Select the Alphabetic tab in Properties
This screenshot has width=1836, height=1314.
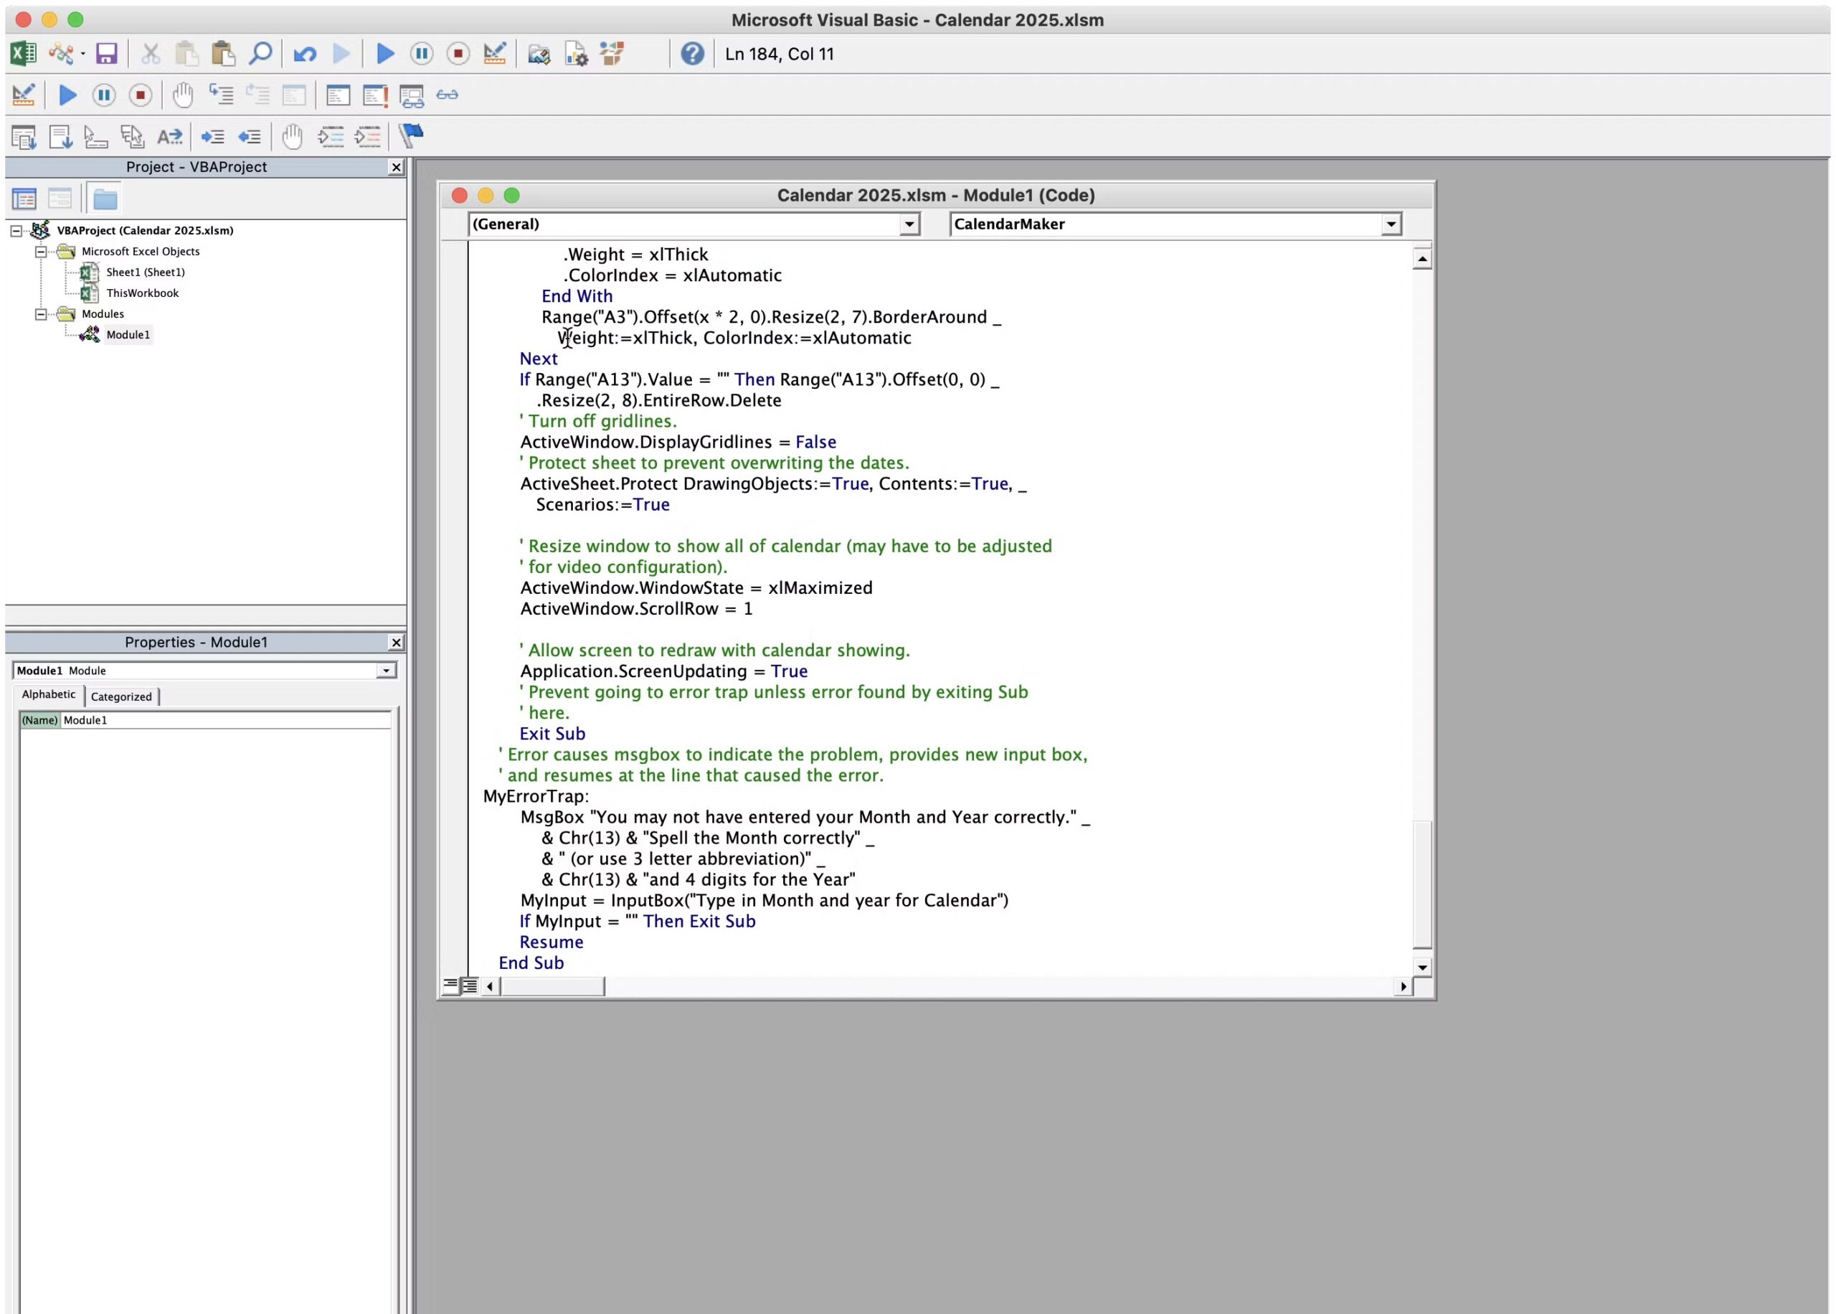tap(47, 694)
